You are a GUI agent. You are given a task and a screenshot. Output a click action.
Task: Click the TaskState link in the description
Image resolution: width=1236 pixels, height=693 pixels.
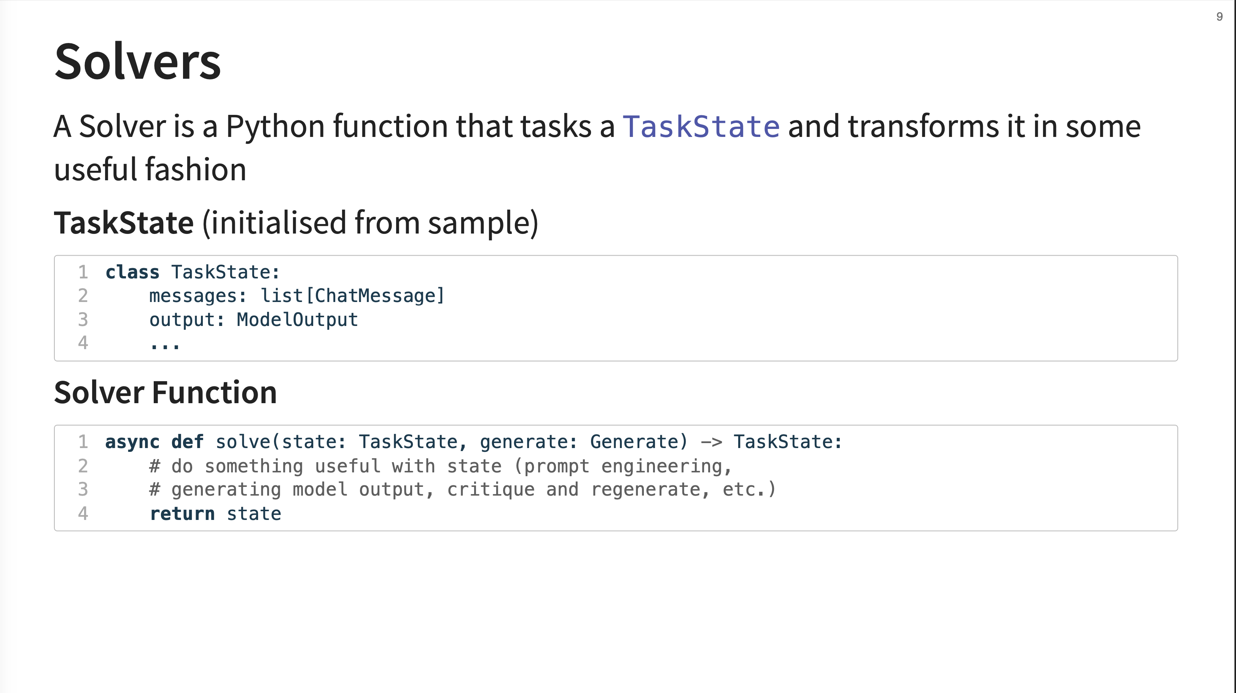701,127
